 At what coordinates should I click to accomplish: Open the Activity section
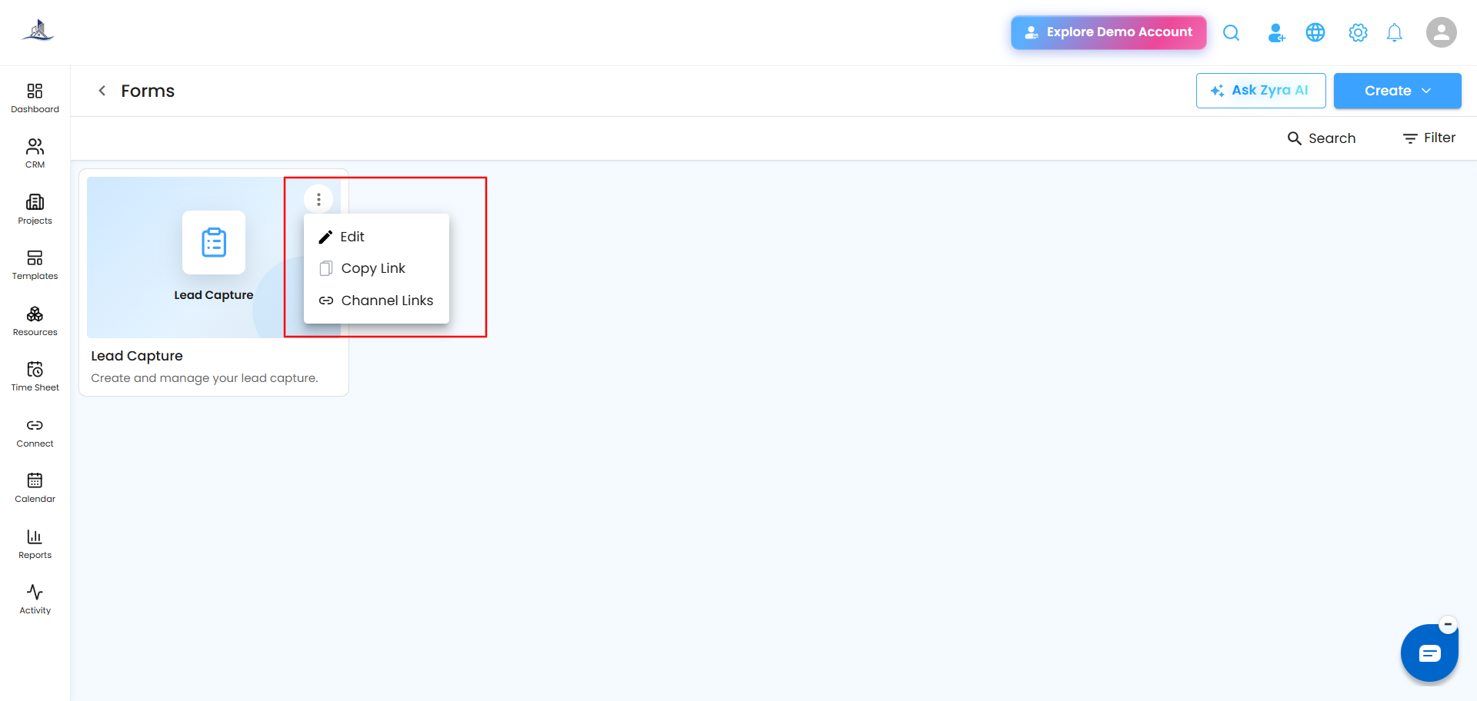tap(35, 600)
